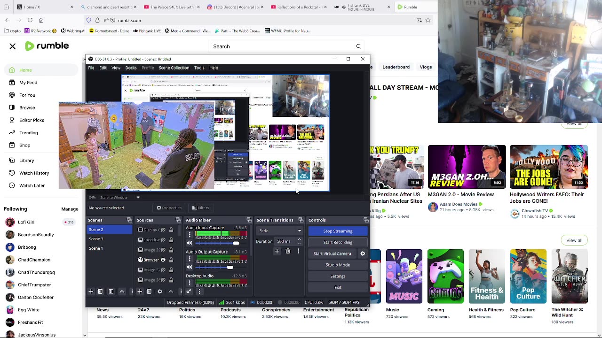The image size is (602, 338).
Task: Select Scene 3 in Scenes list
Action: 110,239
